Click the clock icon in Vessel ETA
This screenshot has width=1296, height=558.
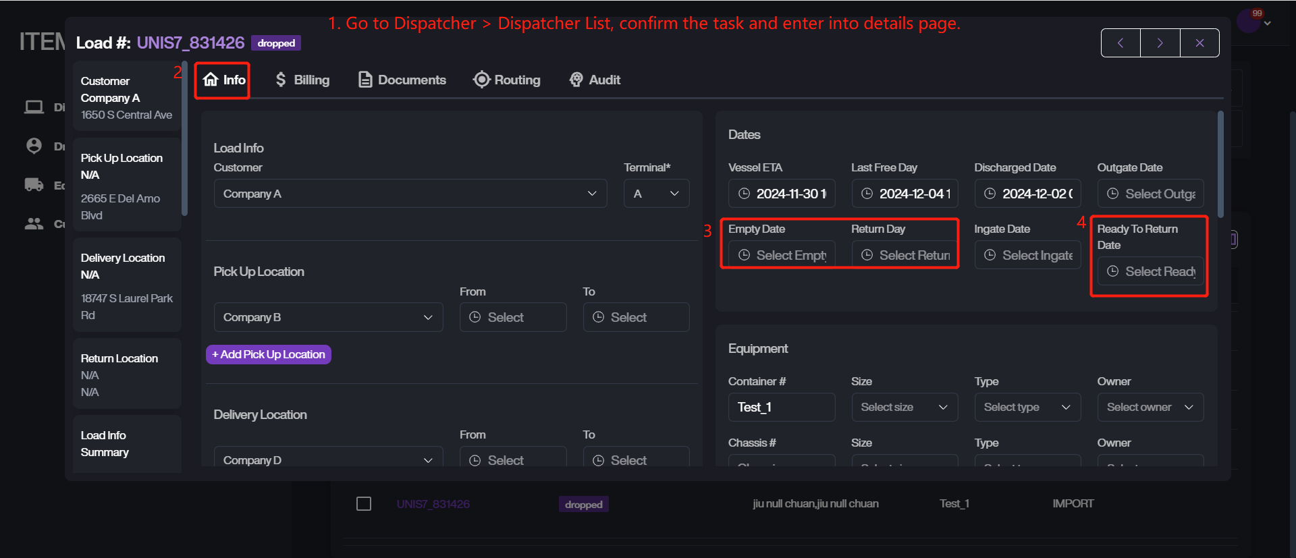click(x=744, y=194)
